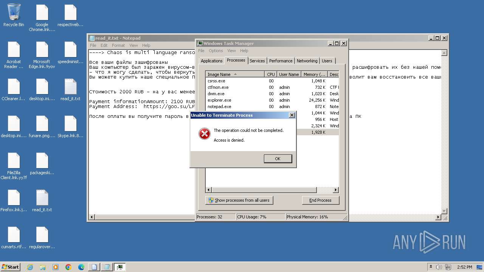Click the red error icon in dialog

tap(205, 134)
